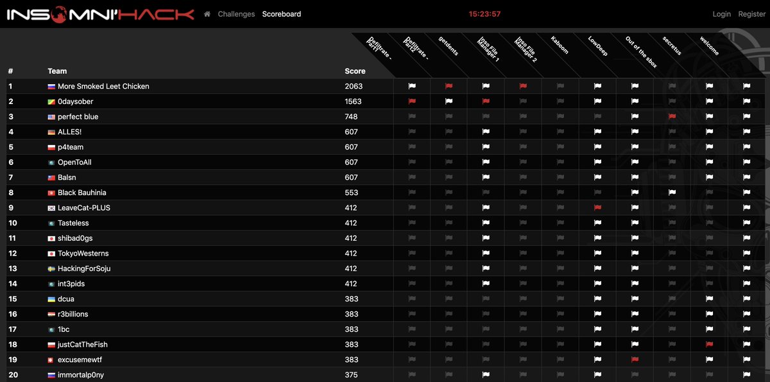Click the Defiltrate - Part2 challenge header

(416, 49)
